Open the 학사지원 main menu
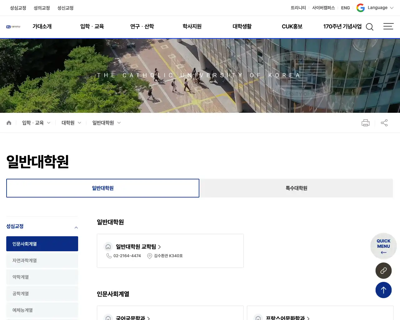Image resolution: width=400 pixels, height=320 pixels. click(192, 27)
